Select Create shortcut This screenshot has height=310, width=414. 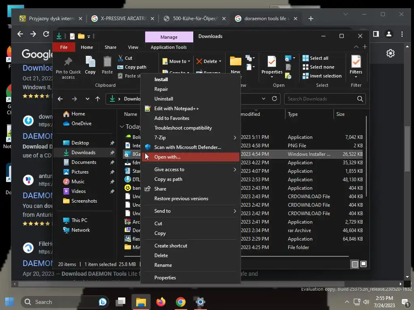pyautogui.click(x=191, y=246)
